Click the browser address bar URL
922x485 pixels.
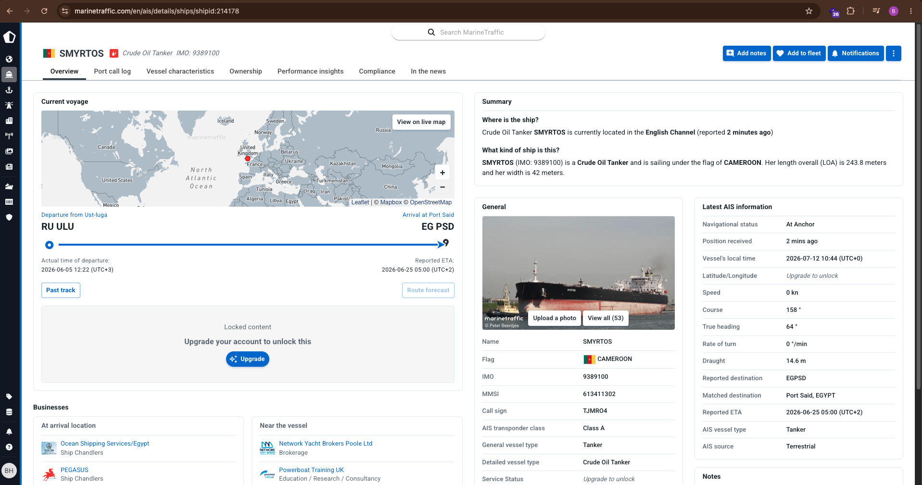point(157,11)
